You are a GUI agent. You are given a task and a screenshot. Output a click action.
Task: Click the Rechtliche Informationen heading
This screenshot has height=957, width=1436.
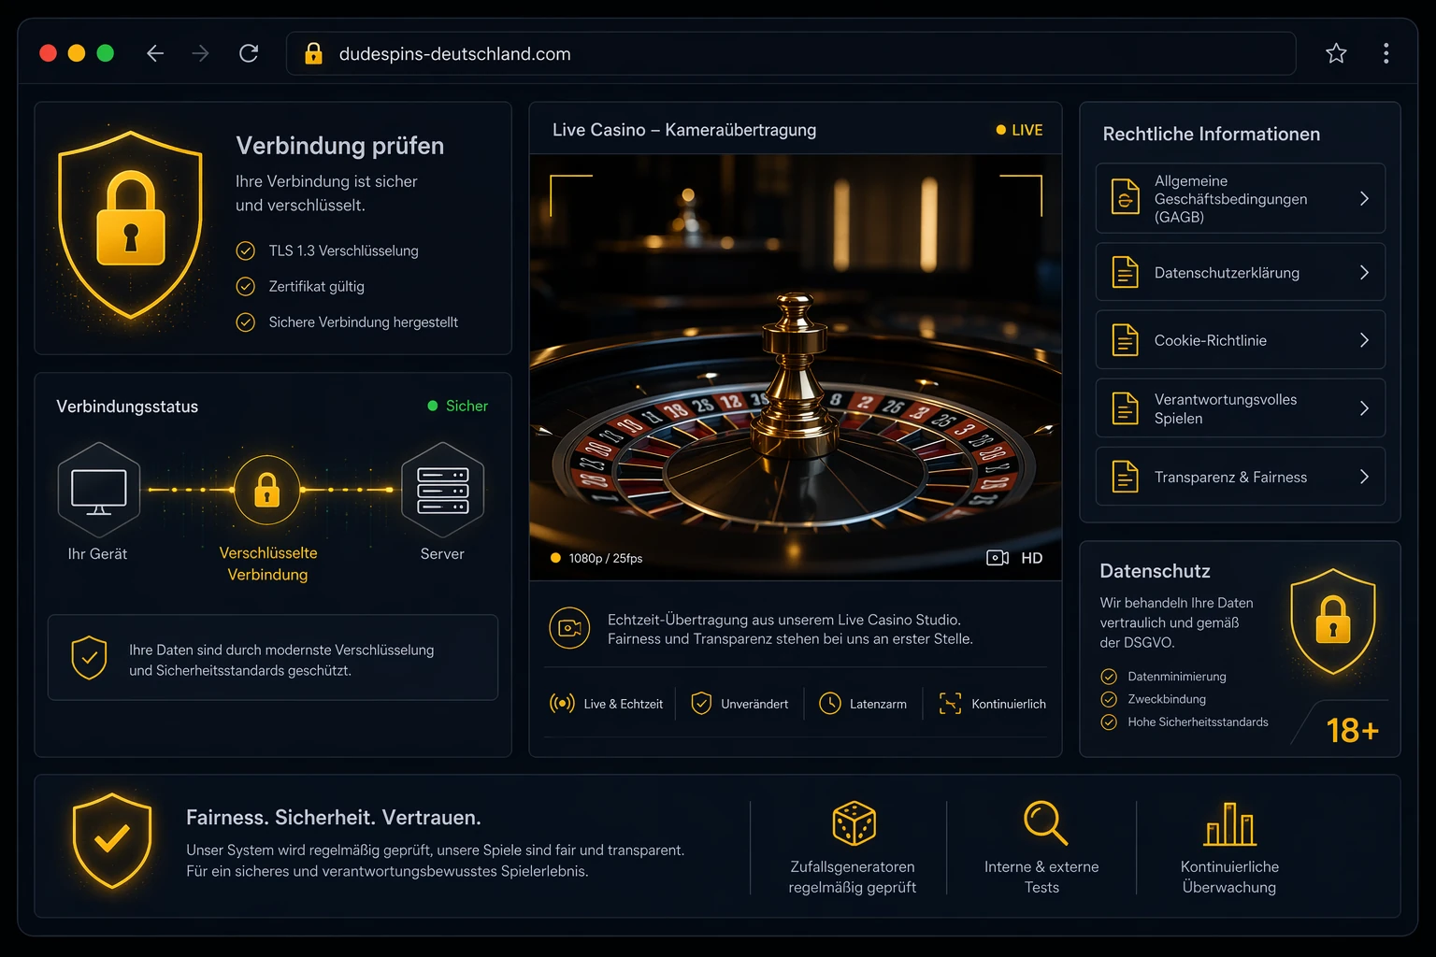tap(1211, 134)
